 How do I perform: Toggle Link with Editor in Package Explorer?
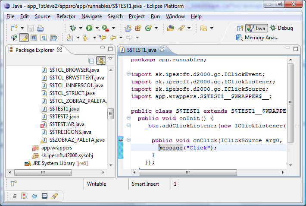click(101, 60)
